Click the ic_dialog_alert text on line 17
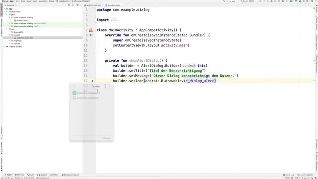The image size is (318, 179). point(199,81)
